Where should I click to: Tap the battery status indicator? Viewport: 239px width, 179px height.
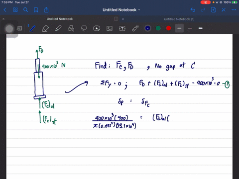[x=235, y=2]
